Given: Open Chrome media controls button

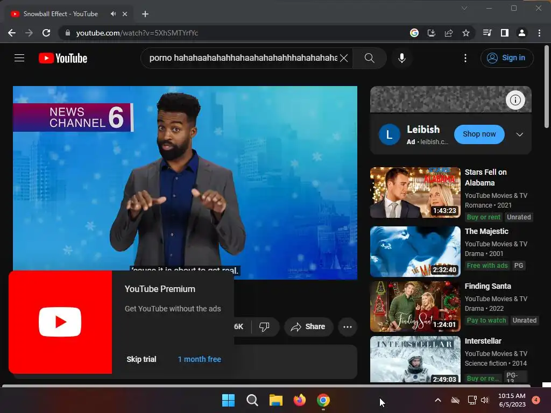Looking at the screenshot, I should pyautogui.click(x=487, y=33).
